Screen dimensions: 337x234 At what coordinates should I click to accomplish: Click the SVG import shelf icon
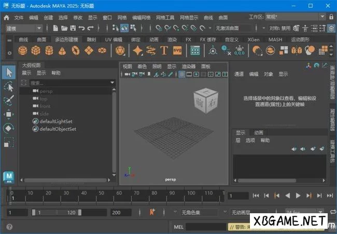tap(177, 50)
